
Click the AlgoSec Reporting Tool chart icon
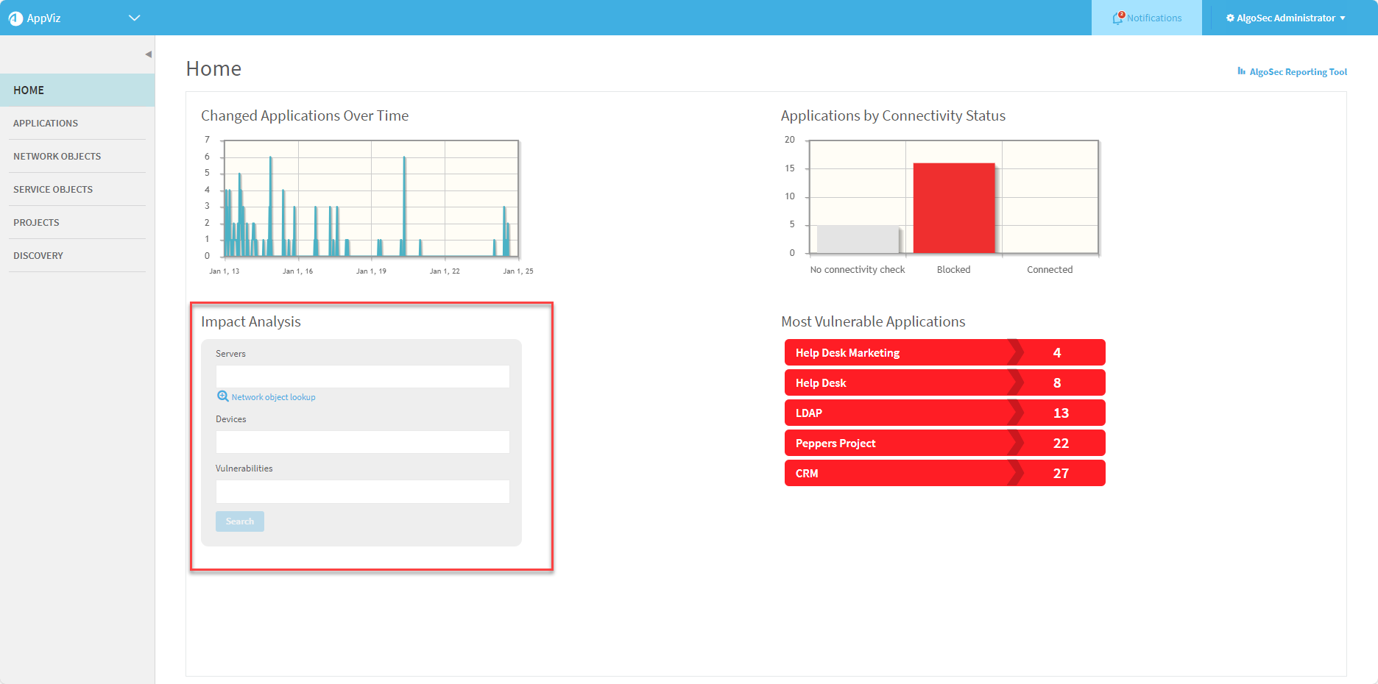(1241, 71)
